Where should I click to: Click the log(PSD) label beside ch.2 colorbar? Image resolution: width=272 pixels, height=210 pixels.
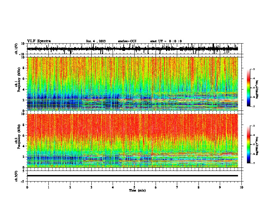[x=257, y=146]
